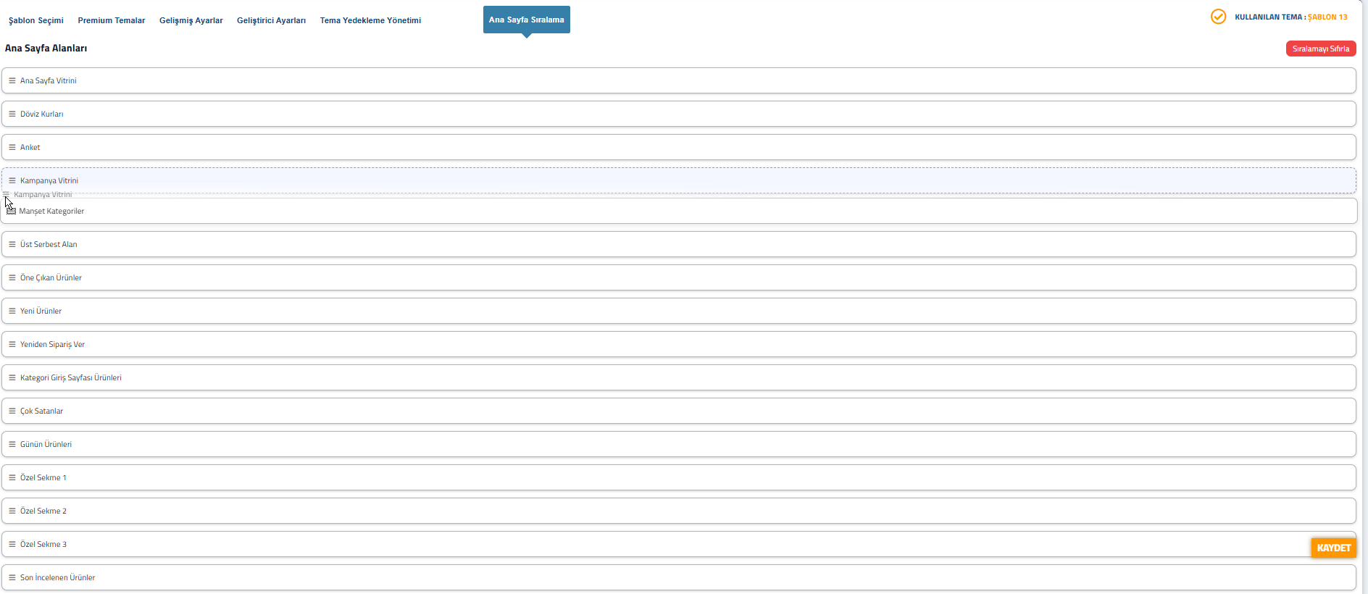Go to Geliştirici Ayarları tab
Screen dimensions: 1368x594
271,20
